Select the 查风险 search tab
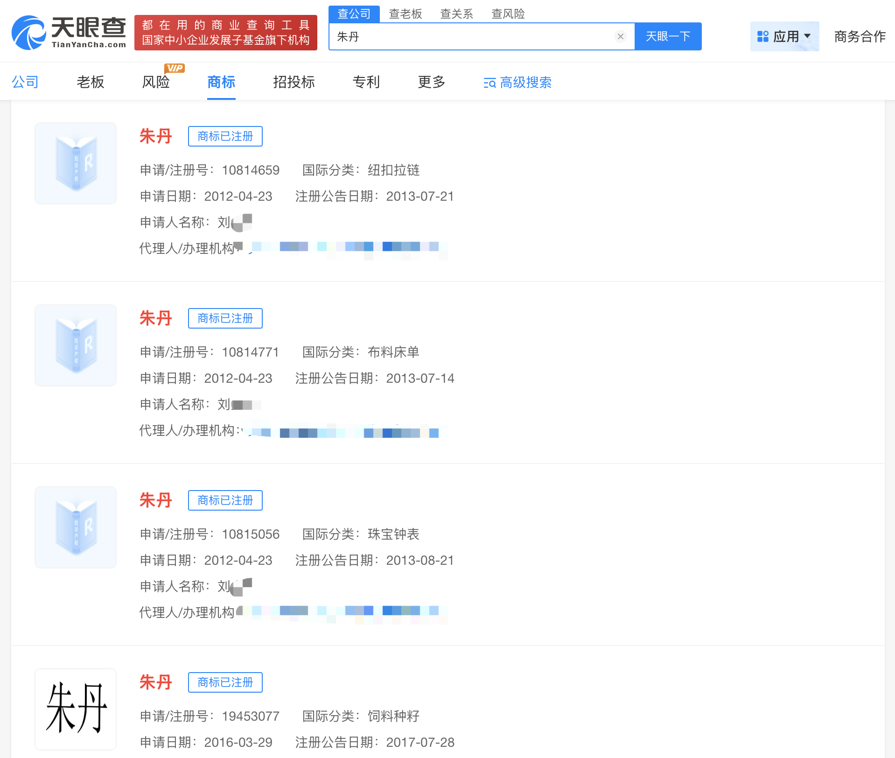895x758 pixels. (x=508, y=14)
